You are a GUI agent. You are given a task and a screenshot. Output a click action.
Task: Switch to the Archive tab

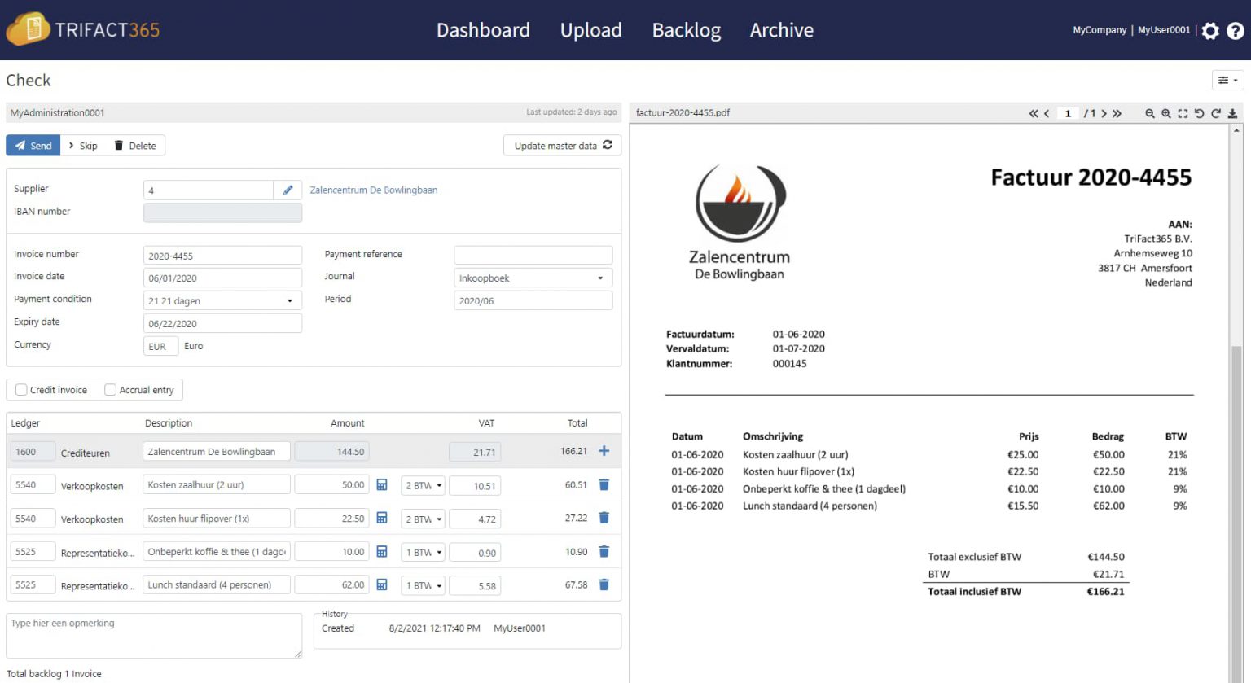tap(781, 30)
